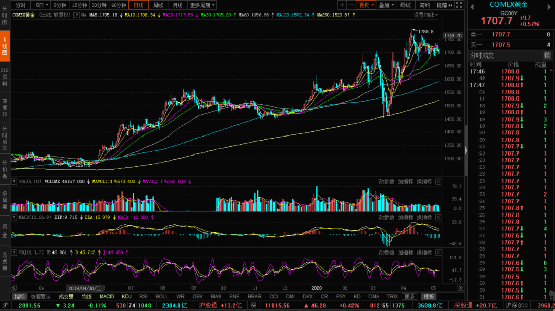Jump to latest data with double-right arrow
This screenshot has width=555, height=311.
point(460,288)
